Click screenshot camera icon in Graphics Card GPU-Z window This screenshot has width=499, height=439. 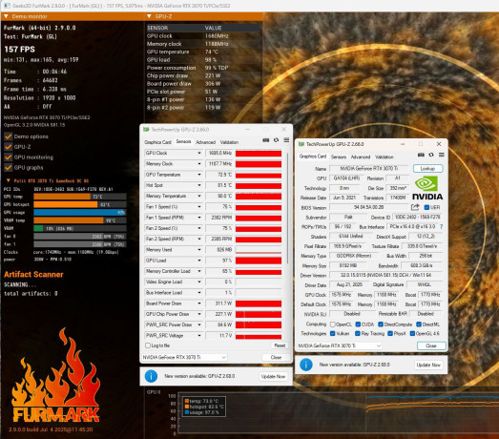pyautogui.click(x=421, y=155)
